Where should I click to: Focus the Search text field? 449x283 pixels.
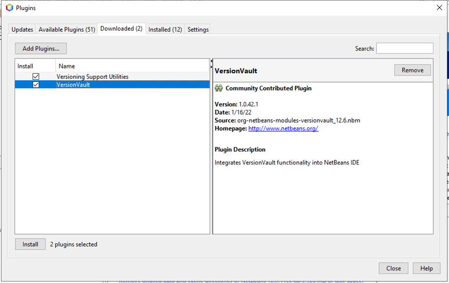click(x=404, y=48)
